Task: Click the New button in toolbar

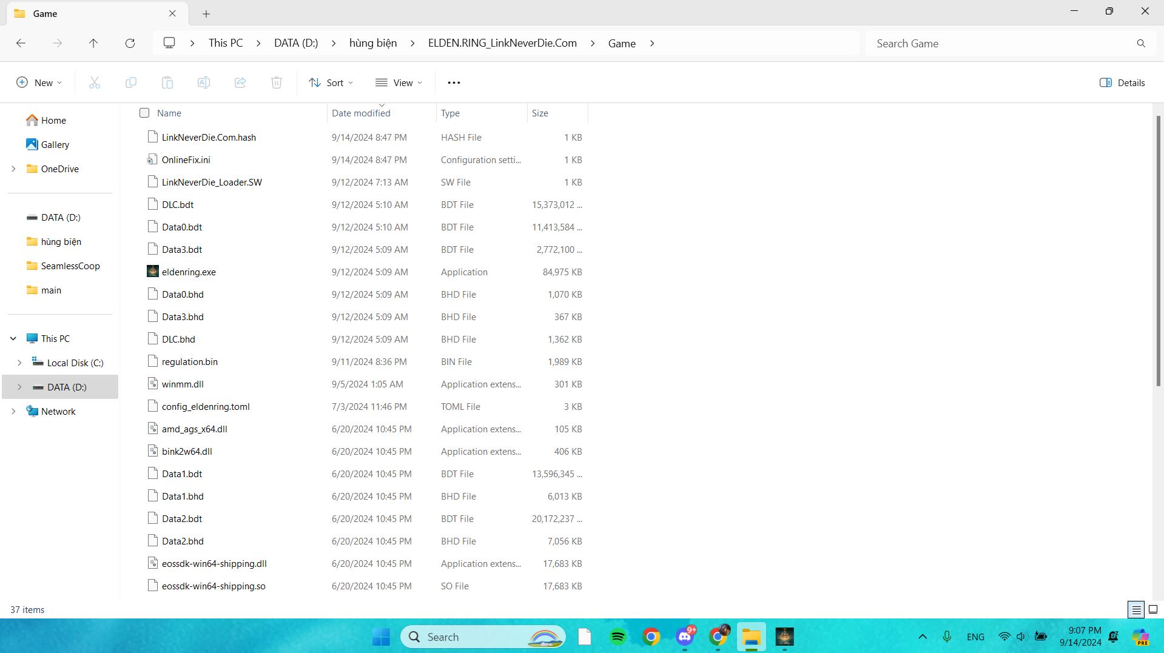Action: (x=39, y=82)
